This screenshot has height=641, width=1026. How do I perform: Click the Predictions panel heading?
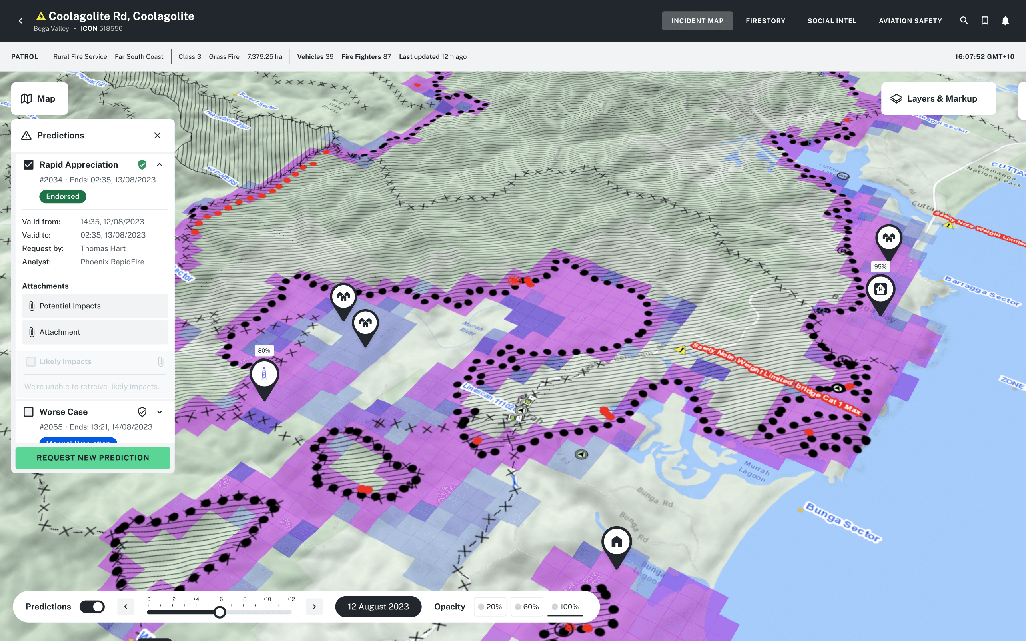pos(61,135)
